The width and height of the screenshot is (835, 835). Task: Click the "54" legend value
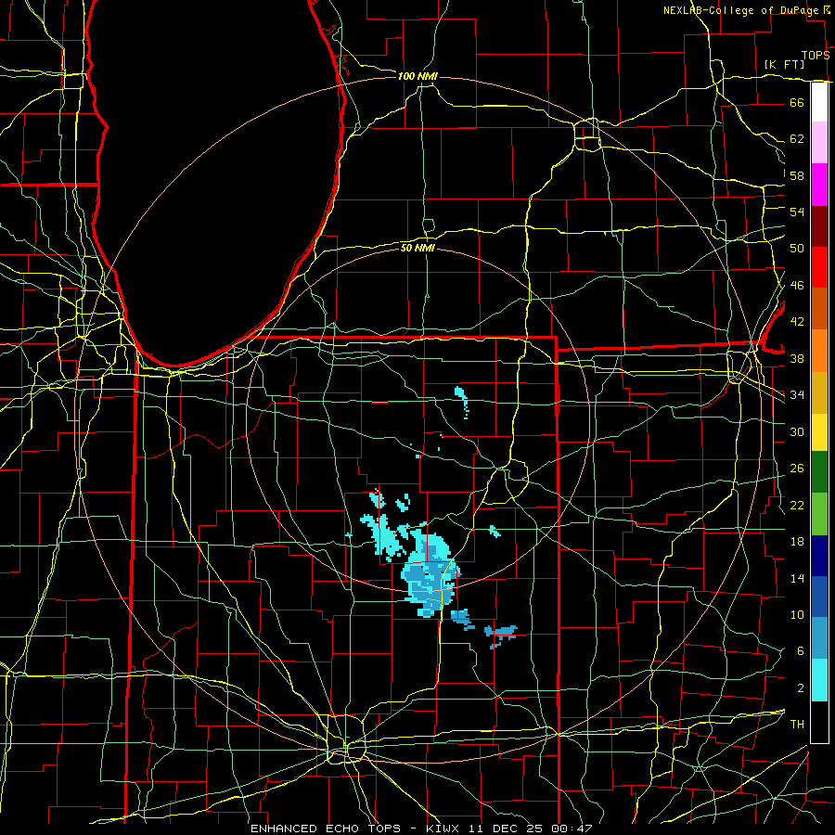tap(797, 212)
